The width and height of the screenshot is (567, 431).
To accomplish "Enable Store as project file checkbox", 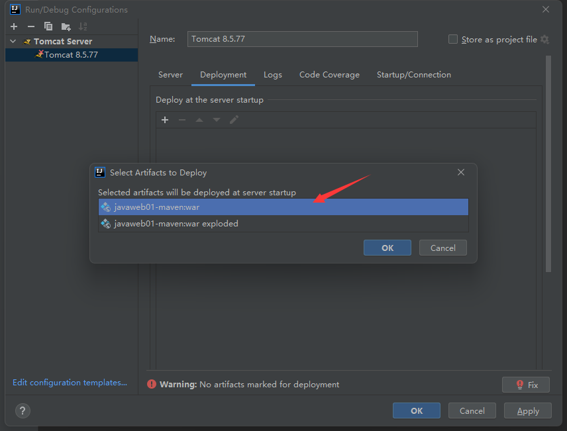I will point(453,40).
